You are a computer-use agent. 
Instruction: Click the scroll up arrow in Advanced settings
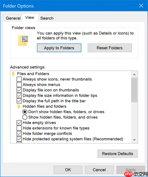coord(134,75)
